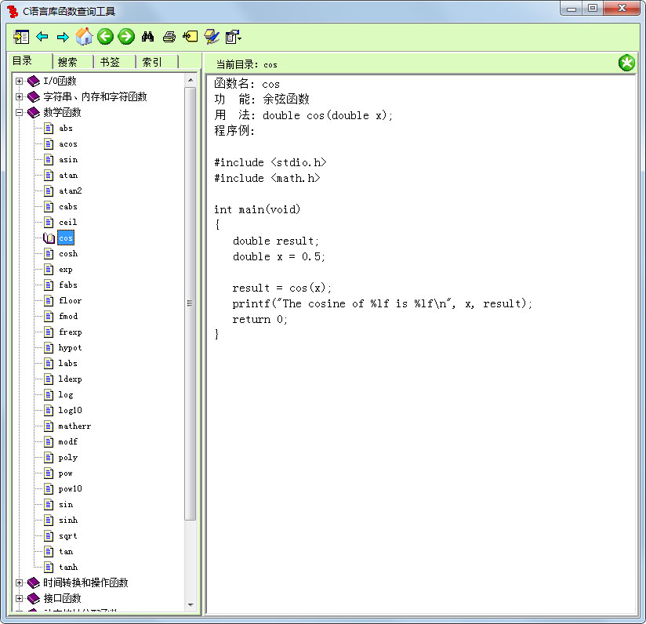The width and height of the screenshot is (646, 624).
Task: Click the green star icon beside current directory
Action: pyautogui.click(x=626, y=63)
